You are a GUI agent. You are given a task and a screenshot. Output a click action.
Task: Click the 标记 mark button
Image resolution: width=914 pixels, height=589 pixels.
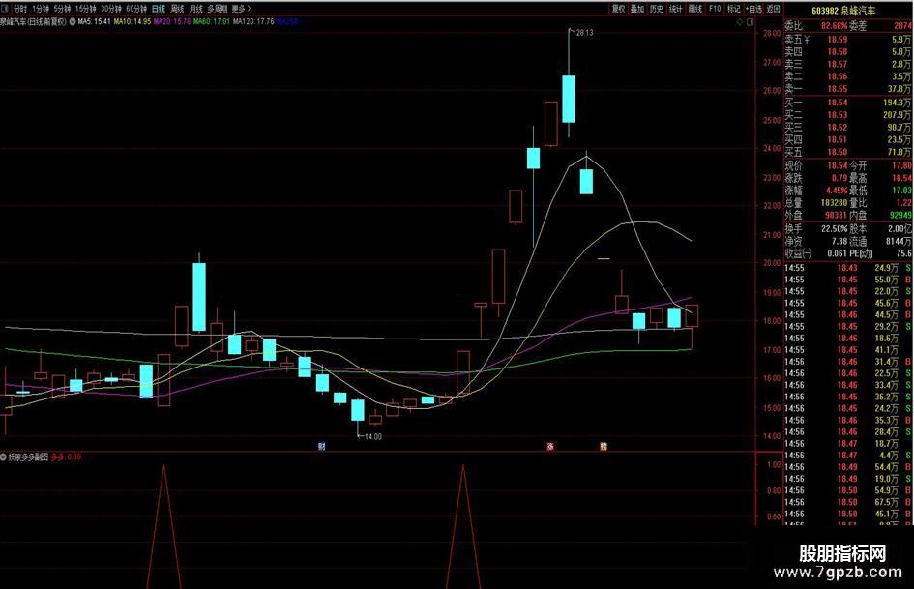734,9
